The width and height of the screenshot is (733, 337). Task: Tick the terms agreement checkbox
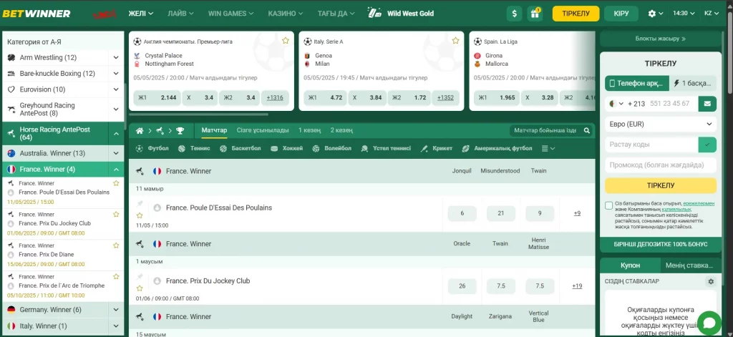tap(608, 205)
